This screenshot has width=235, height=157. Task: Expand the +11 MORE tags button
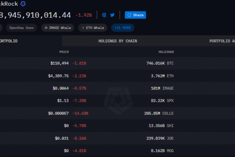pos(123,28)
